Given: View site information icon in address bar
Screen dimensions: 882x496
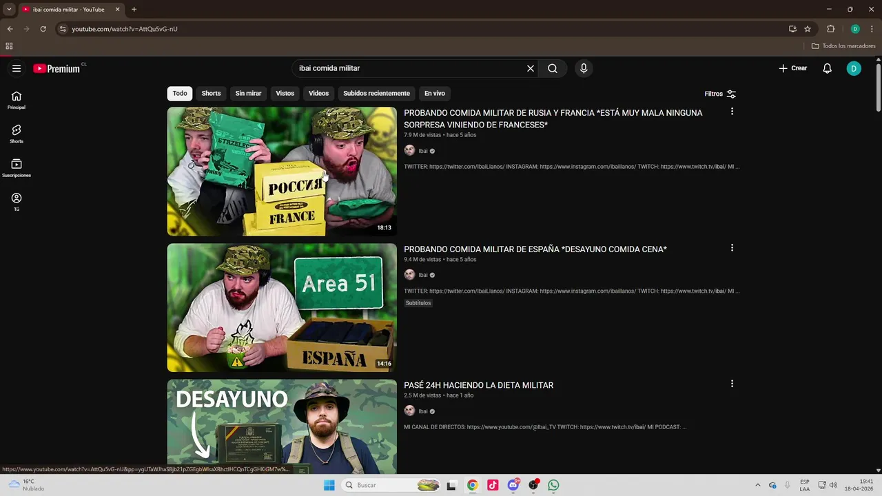Looking at the screenshot, I should tap(63, 29).
